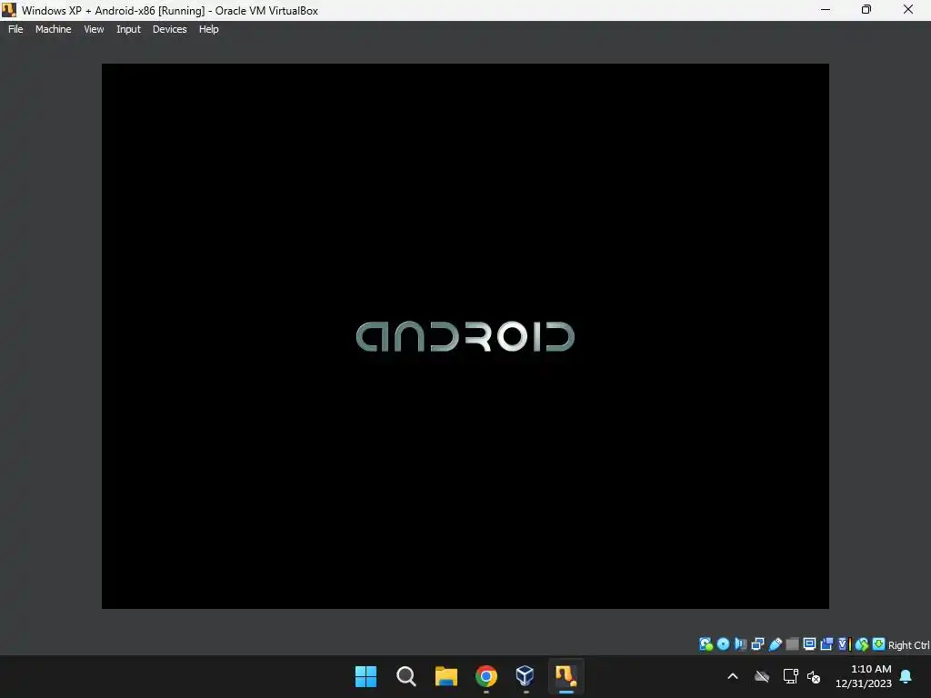The height and width of the screenshot is (698, 931).
Task: Open the clock and date flyout
Action: 864,676
